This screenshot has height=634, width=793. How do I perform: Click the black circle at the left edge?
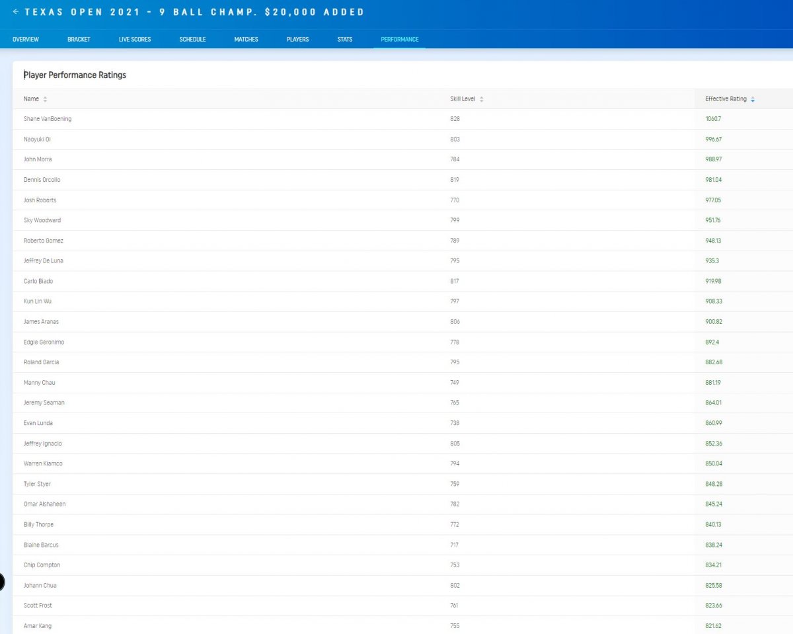click(1, 582)
